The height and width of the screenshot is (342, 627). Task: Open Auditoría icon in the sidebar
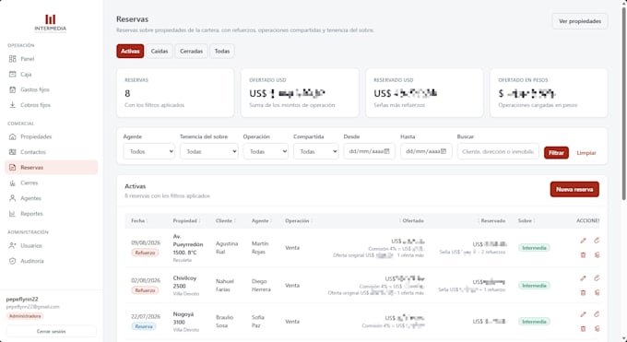(x=12, y=261)
